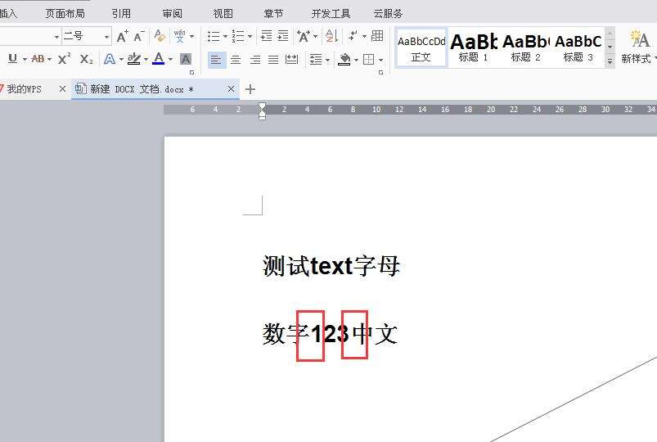The height and width of the screenshot is (442, 657).
Task: Toggle underline formatting
Action: click(x=12, y=59)
